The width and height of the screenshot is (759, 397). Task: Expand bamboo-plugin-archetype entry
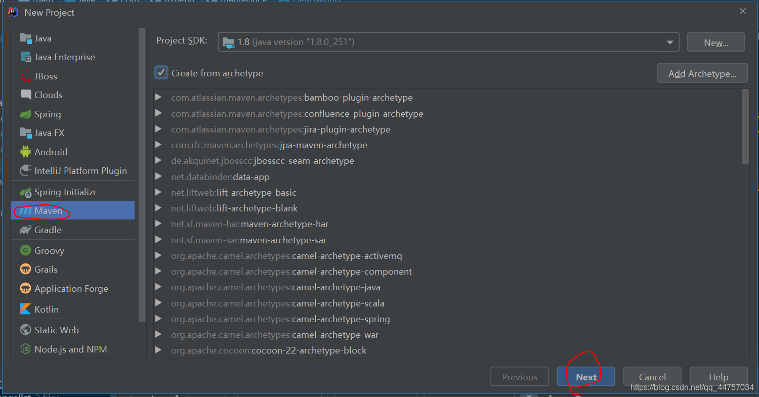tap(159, 97)
